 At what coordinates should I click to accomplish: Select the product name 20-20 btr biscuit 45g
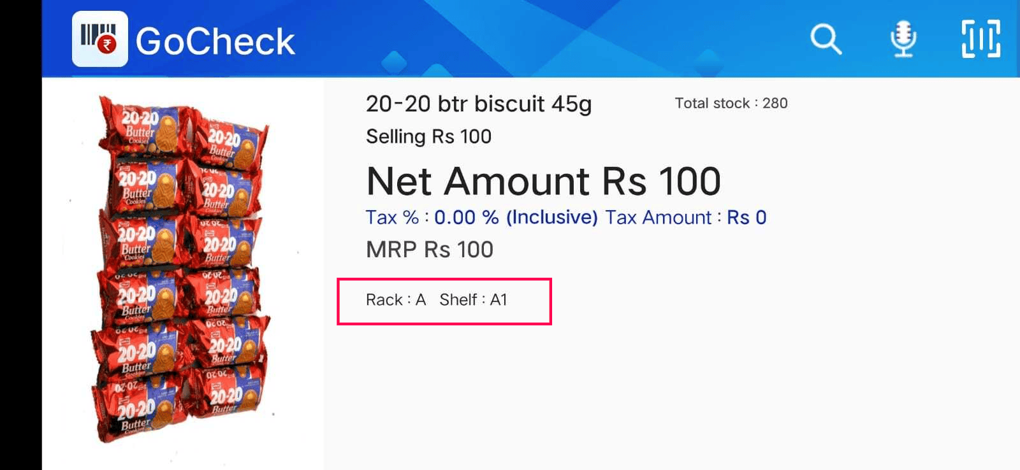(x=479, y=104)
